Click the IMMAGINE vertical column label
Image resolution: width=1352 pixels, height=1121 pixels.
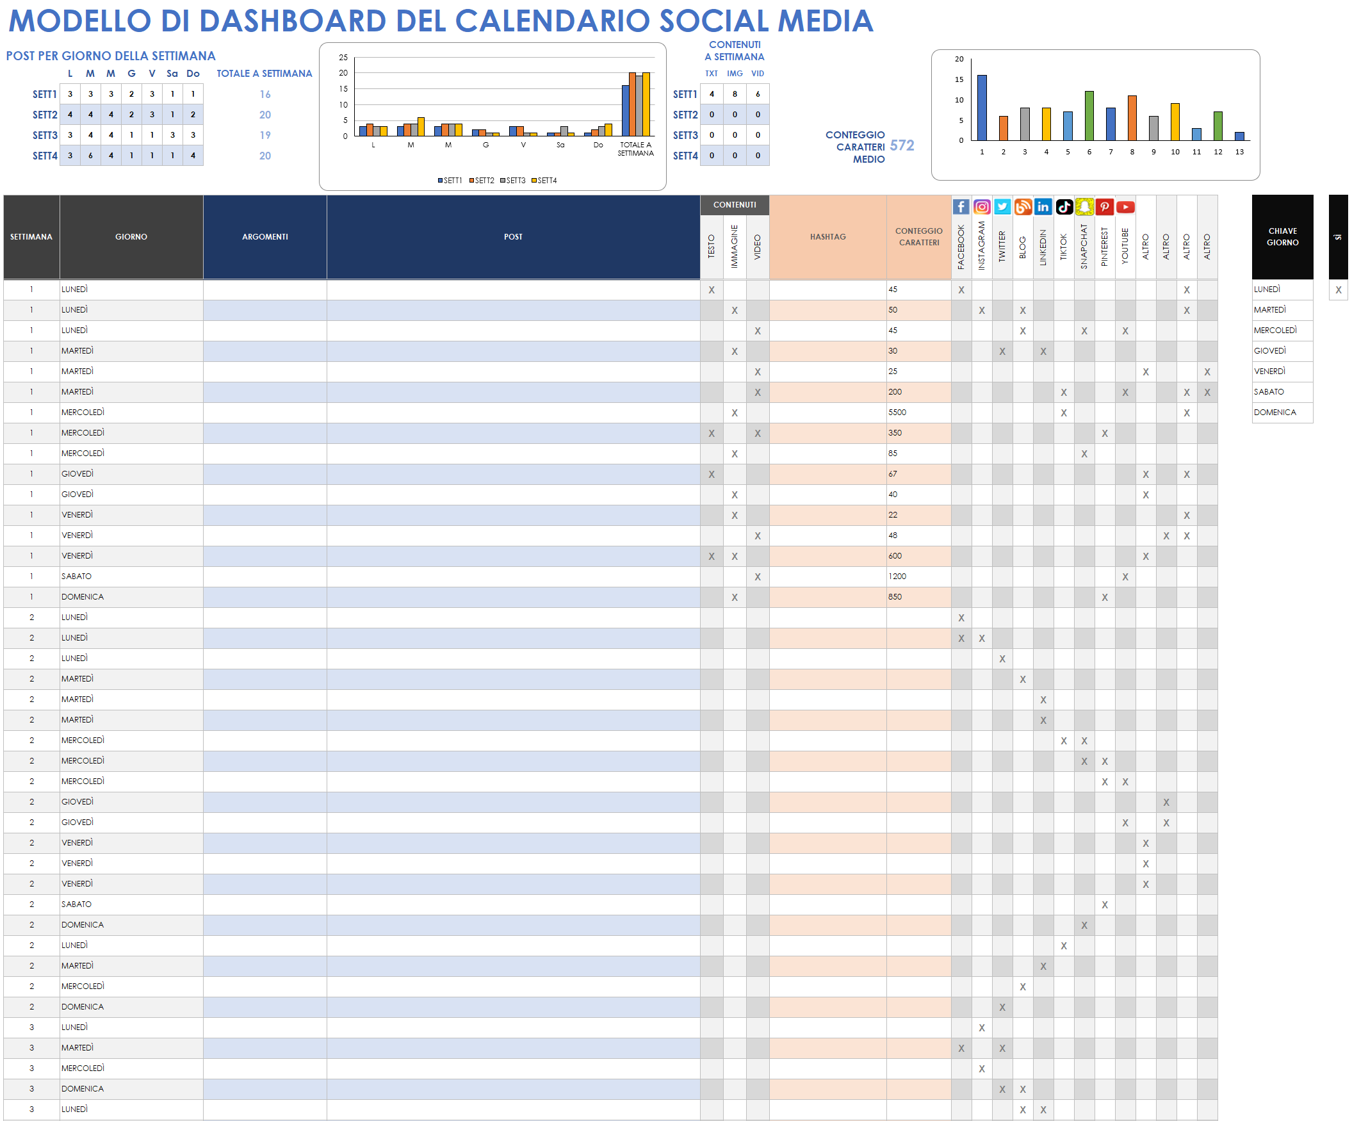pos(735,246)
